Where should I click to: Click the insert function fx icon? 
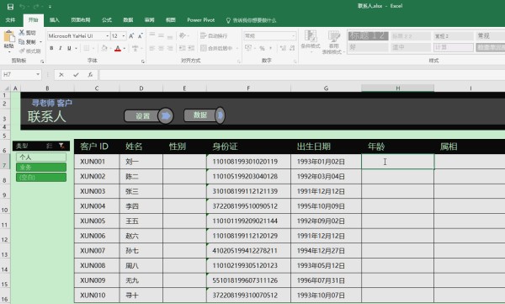tap(90, 75)
